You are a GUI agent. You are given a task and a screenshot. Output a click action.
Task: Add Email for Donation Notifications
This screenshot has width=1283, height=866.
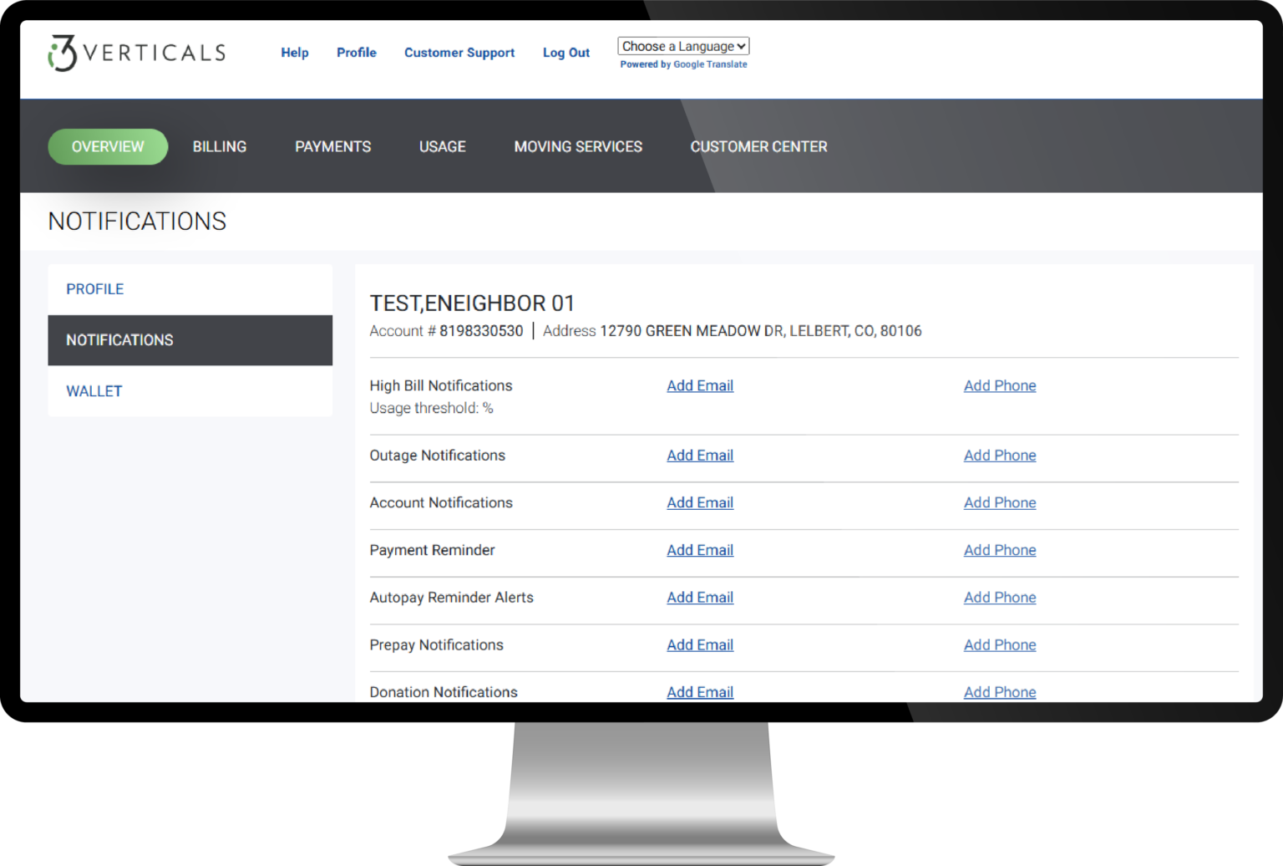click(700, 692)
